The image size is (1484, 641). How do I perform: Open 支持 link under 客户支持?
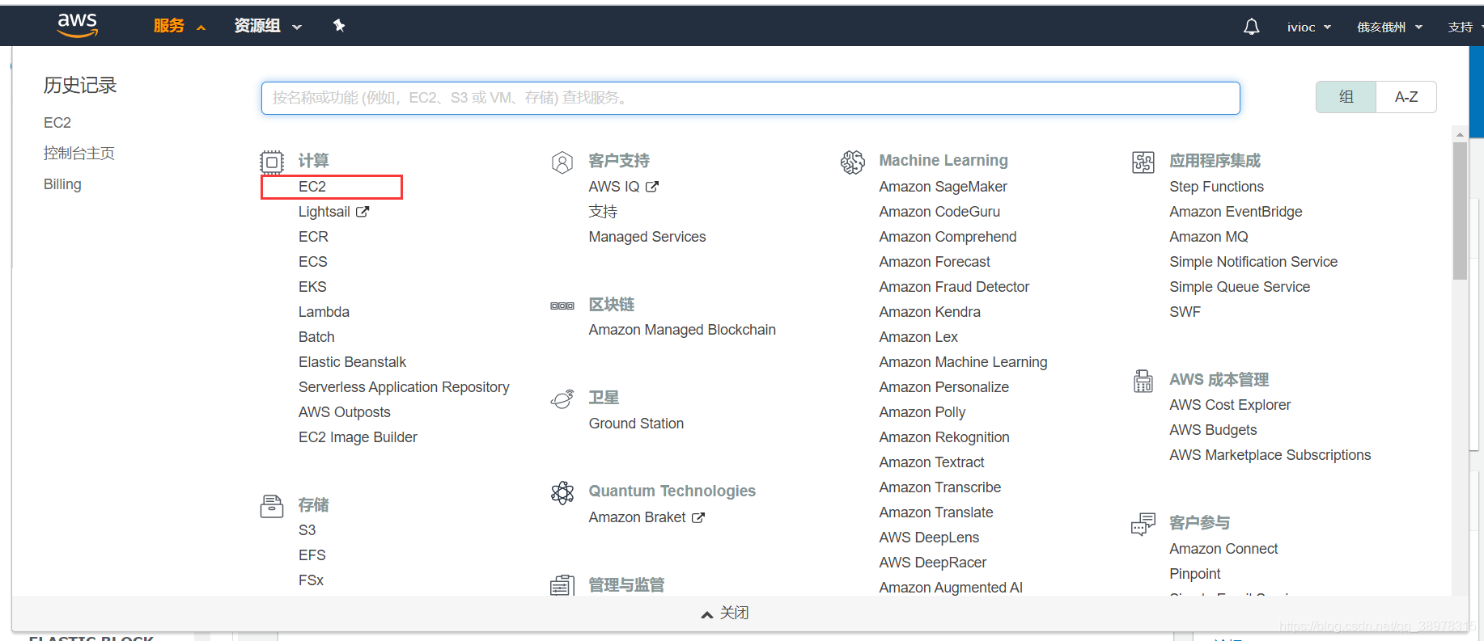(x=603, y=212)
